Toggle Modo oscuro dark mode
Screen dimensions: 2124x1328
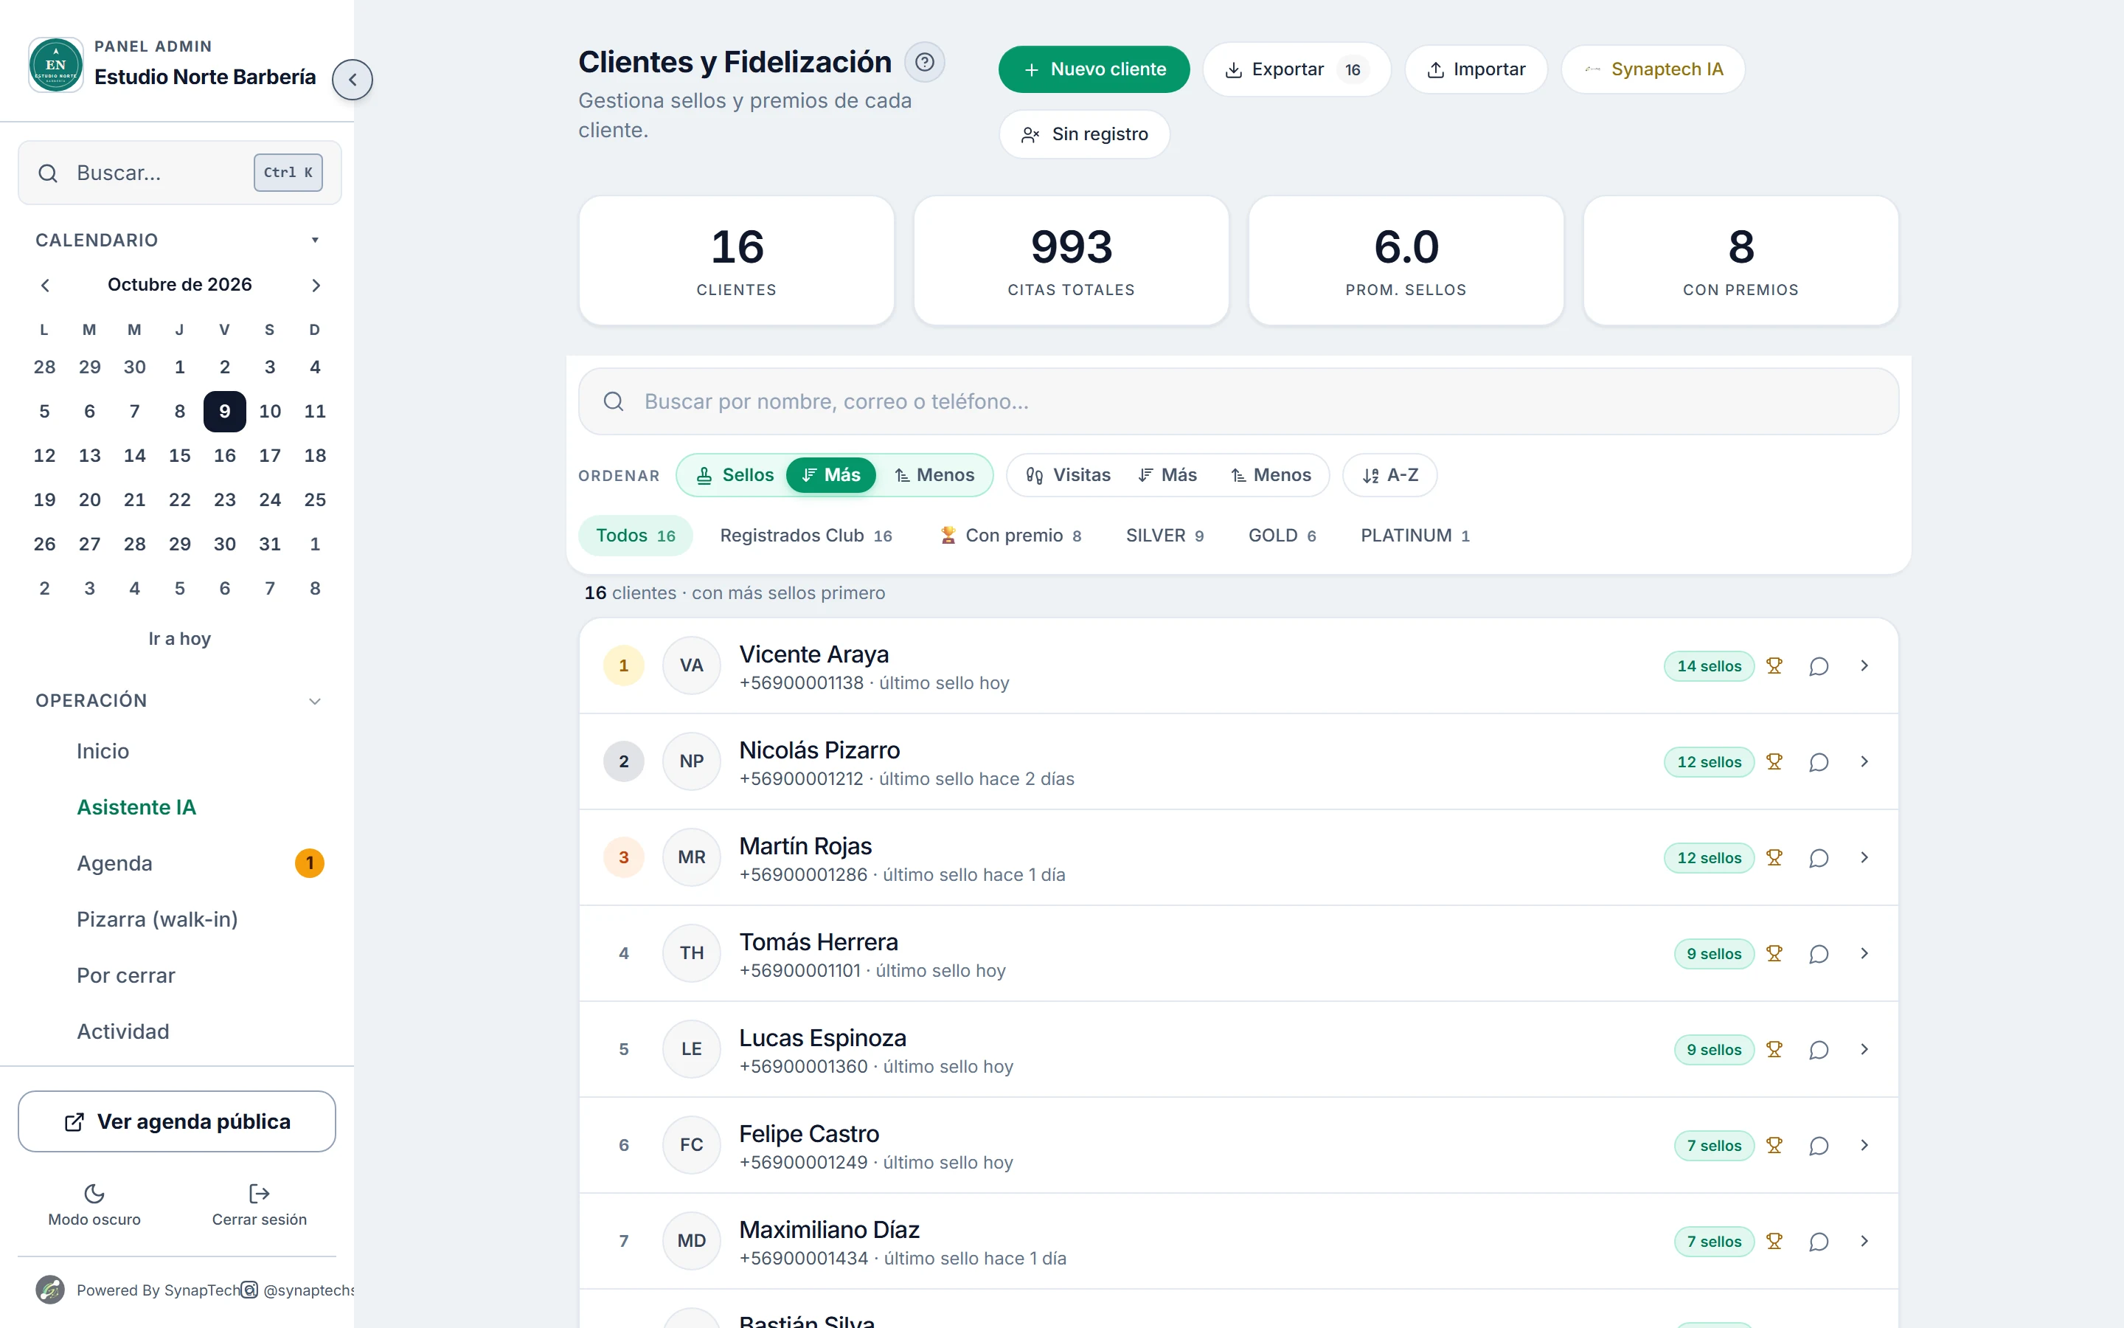pos(94,1204)
